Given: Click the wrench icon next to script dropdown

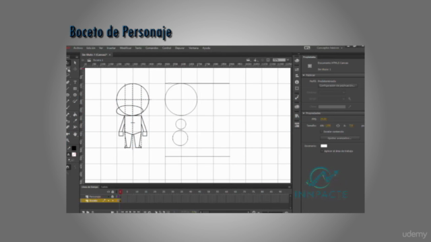Looking at the screenshot, I should 350,99.
